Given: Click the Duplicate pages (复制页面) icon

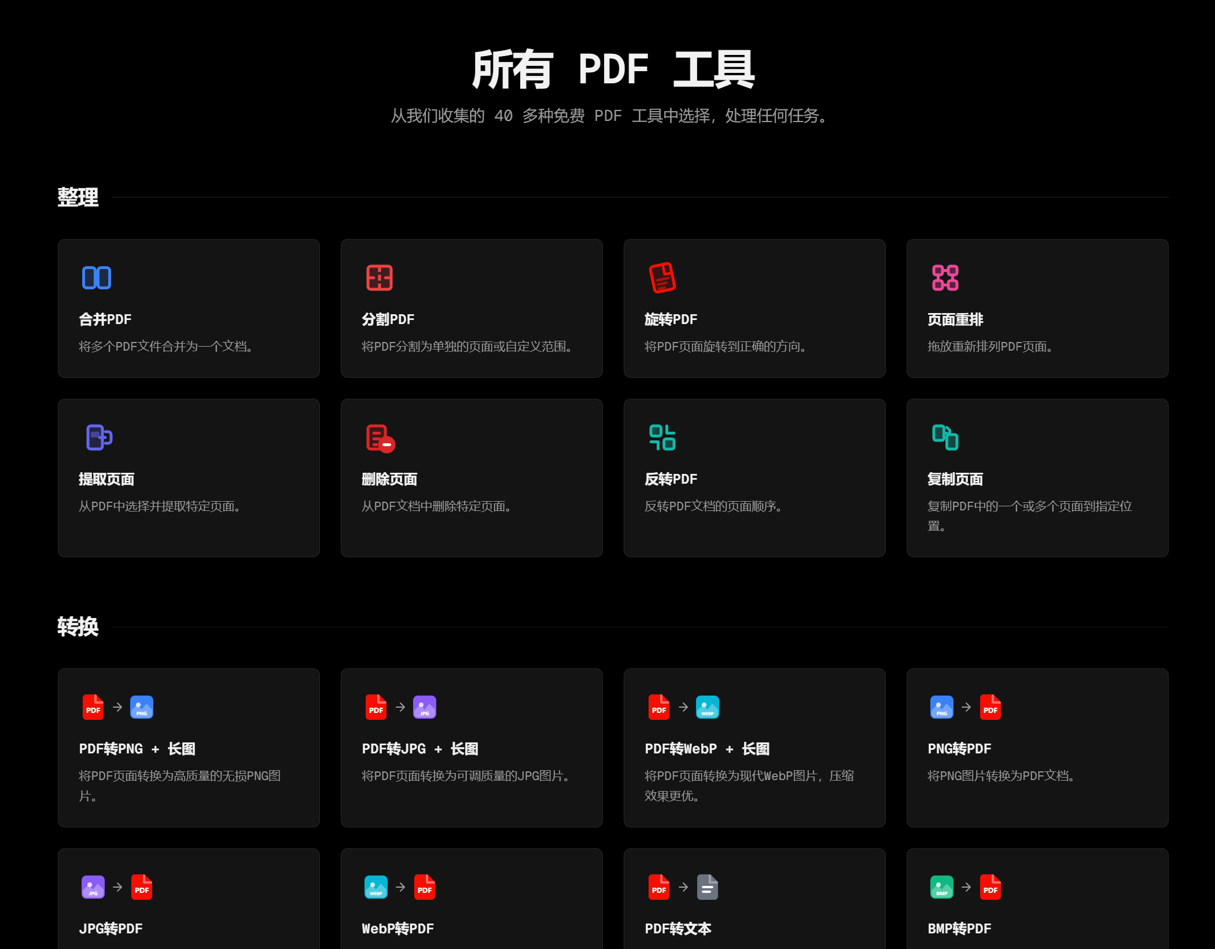Looking at the screenshot, I should coord(945,437).
